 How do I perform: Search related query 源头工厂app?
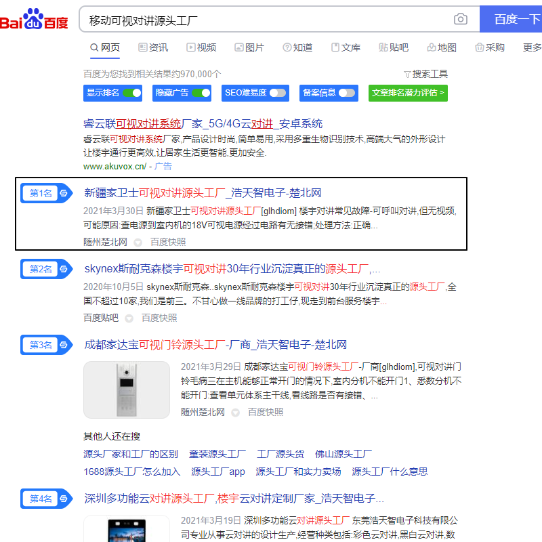click(218, 472)
